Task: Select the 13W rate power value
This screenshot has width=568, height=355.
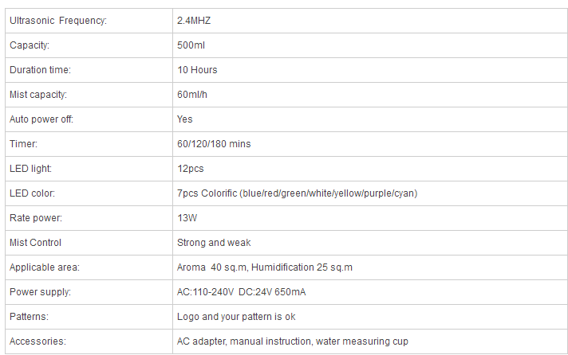Action: tap(187, 218)
